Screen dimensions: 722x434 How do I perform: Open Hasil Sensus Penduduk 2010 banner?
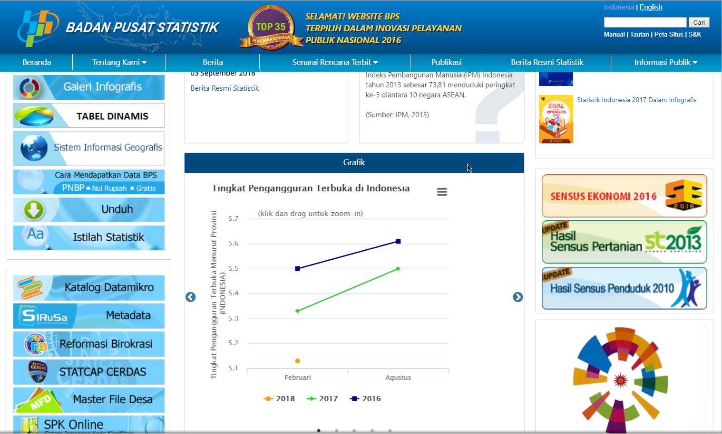624,288
